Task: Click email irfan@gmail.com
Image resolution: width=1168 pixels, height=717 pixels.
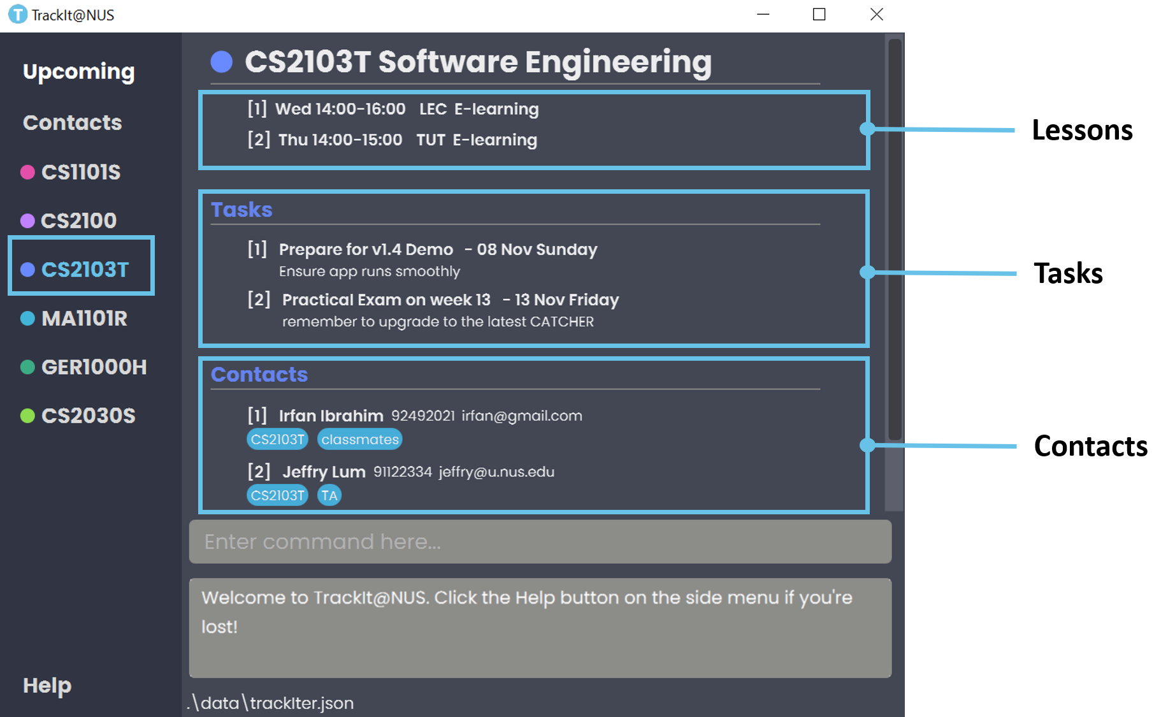Action: click(522, 416)
